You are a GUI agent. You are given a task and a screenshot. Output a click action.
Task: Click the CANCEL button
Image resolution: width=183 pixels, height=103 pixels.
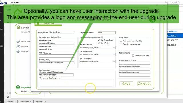[144, 84]
